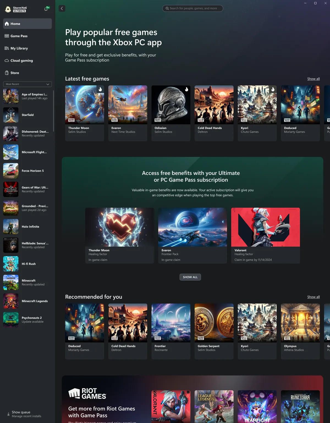Select Hellblade Senua's Sacrifice in sidebar
The width and height of the screenshot is (330, 423).
point(28,245)
